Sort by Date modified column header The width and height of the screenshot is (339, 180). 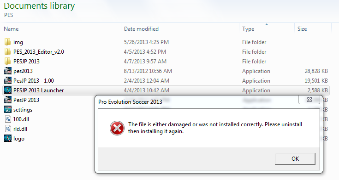[141, 29]
